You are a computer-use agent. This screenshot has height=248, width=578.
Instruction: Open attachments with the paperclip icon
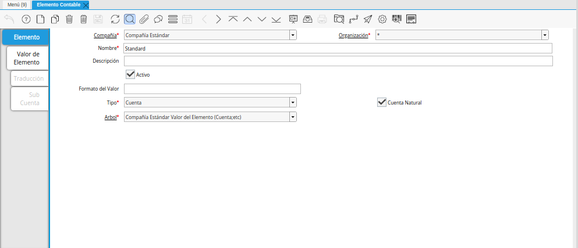144,19
